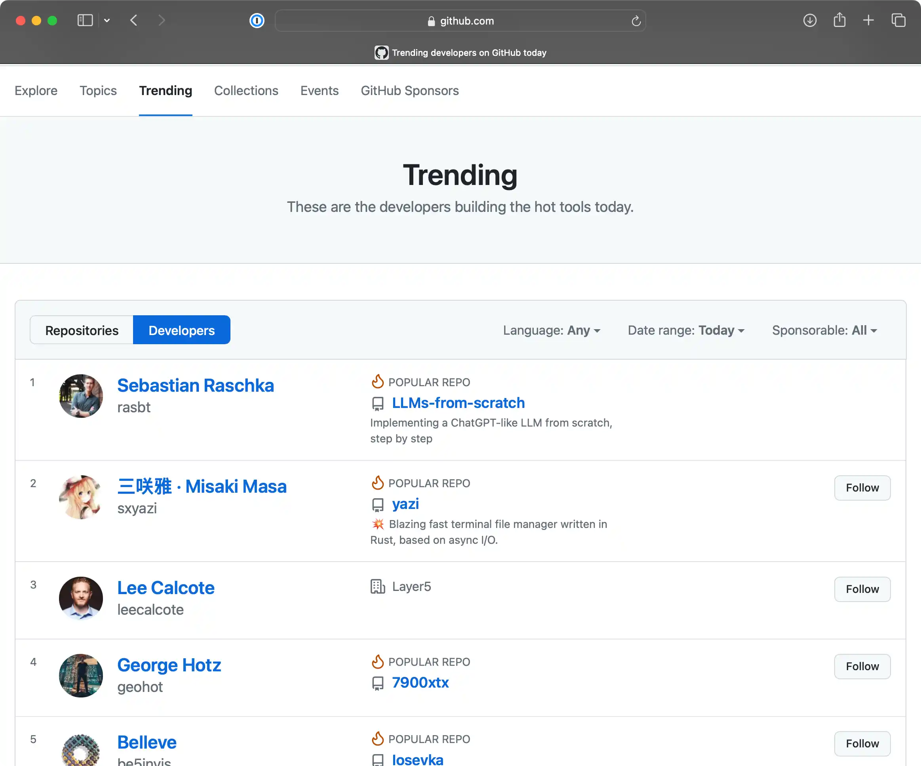
Task: Click the repo icon beside LLMs-from-scratch
Action: 378,403
